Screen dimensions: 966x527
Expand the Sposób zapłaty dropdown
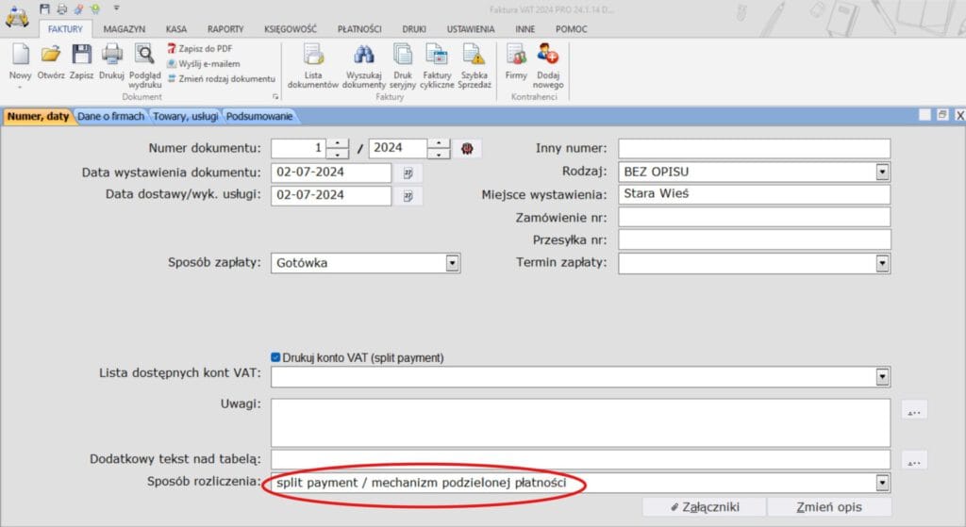click(x=453, y=263)
